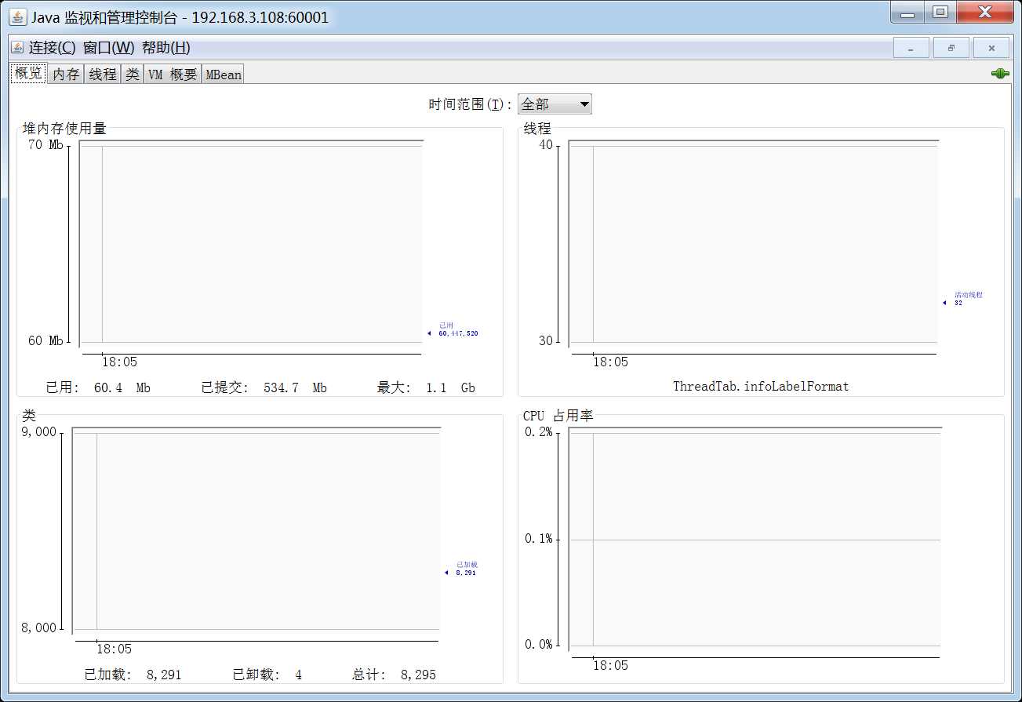Click the 线程 chart area
Viewport: 1022px width, 702px height.
[x=754, y=243]
